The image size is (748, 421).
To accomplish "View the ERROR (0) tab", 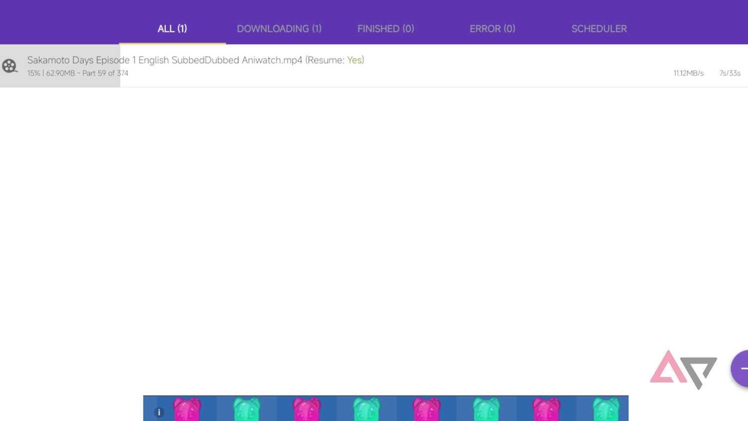I will coord(493,29).
